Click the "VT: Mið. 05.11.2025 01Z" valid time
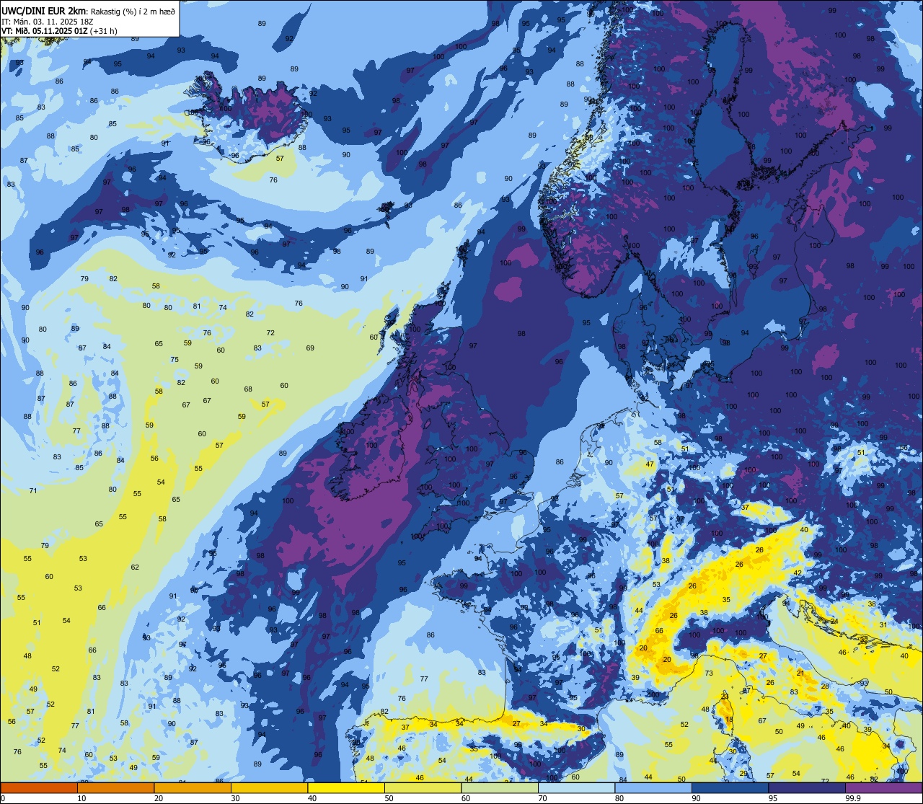Screen dimensions: 923x804 click(44, 30)
